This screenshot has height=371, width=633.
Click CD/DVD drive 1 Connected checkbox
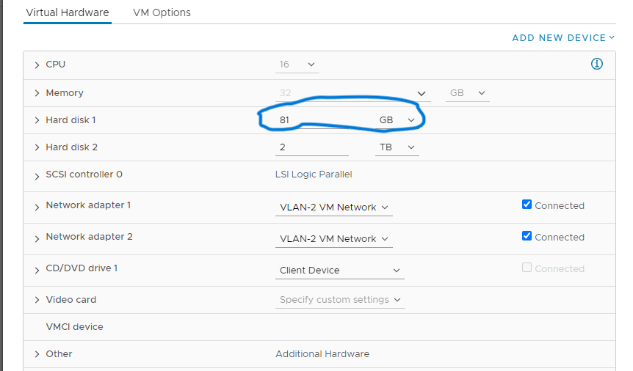click(527, 268)
